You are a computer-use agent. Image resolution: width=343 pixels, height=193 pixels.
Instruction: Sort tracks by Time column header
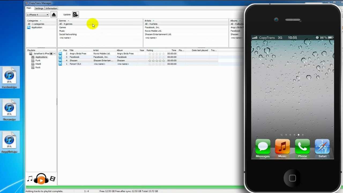click(x=174, y=50)
